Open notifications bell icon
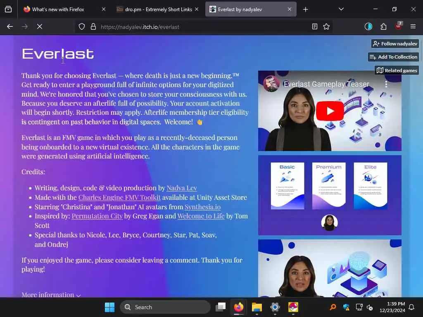This screenshot has width=423, height=317. click(412, 307)
